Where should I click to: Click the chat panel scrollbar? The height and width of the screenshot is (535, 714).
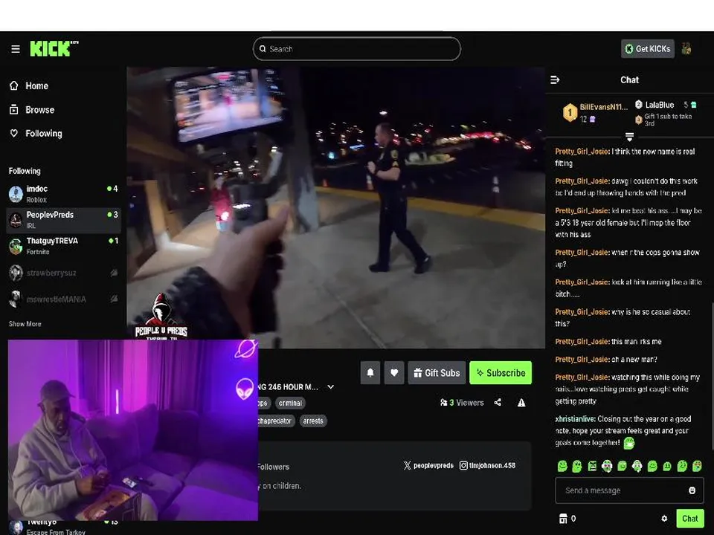pyautogui.click(x=712, y=377)
